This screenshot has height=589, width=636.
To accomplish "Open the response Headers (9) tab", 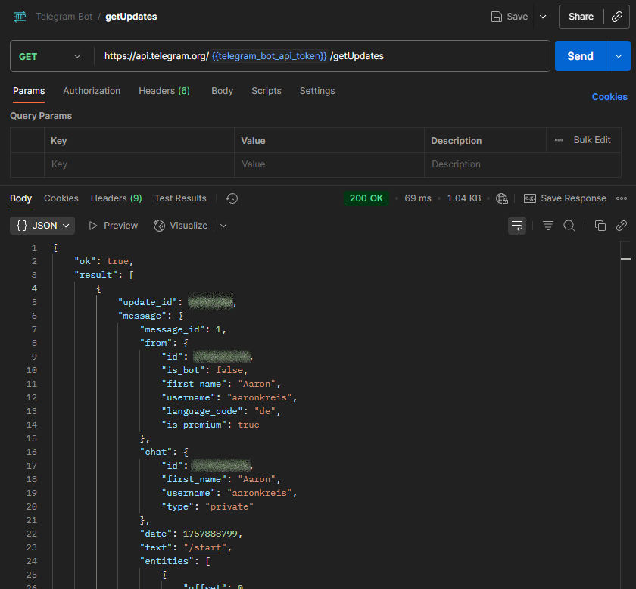I will point(116,198).
